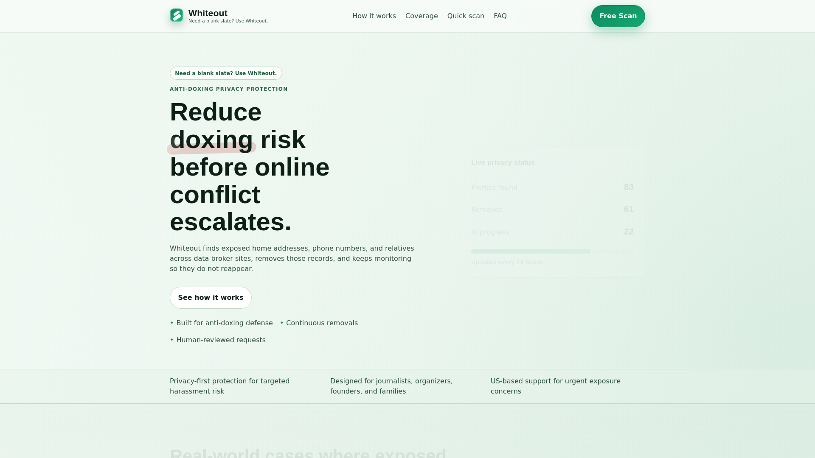Click "US-based support for urgent exposure concerns" text
This screenshot has height=458, width=815.
556,386
